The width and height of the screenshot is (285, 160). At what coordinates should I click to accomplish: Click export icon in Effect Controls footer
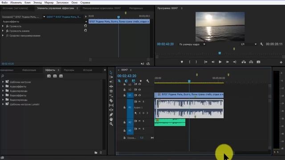[148, 64]
